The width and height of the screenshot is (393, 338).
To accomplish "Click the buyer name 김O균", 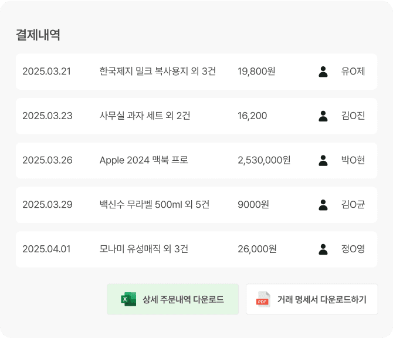I will (353, 205).
